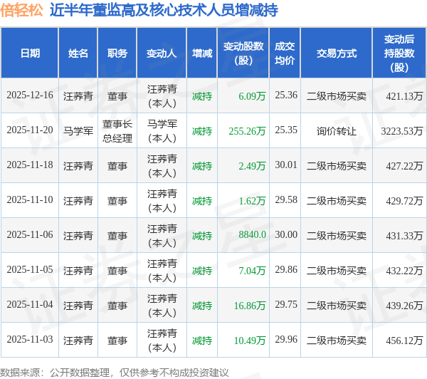427x379 pixels.
Task: Click the 432.22万 holdings value
Action: click(404, 271)
